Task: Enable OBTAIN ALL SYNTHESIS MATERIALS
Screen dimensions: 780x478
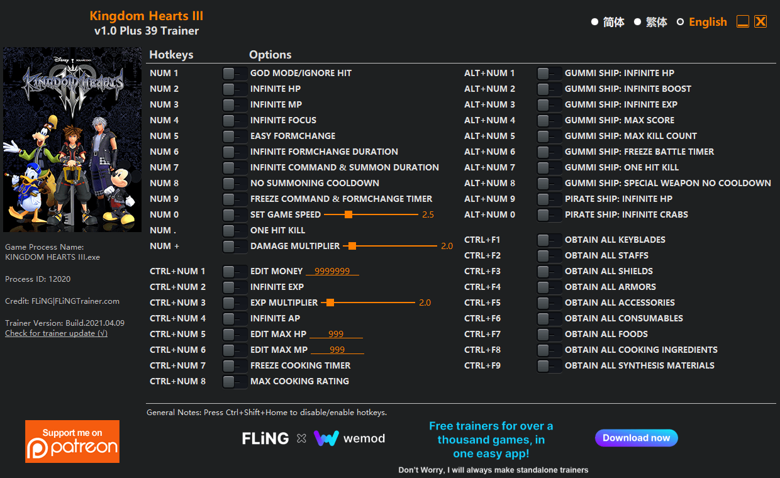Action: [549, 365]
